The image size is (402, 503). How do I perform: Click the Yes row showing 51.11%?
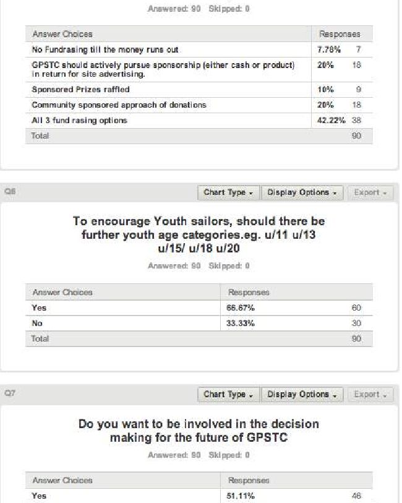point(199,496)
